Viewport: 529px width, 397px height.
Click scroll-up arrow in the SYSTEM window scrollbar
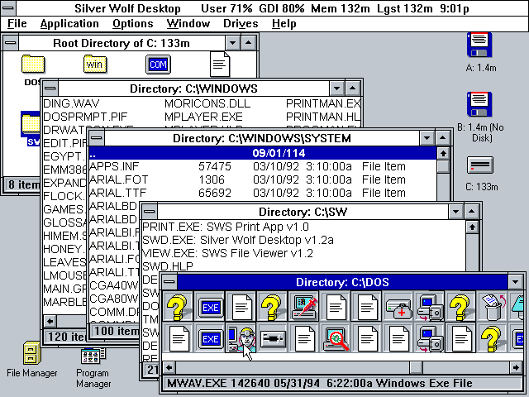pyautogui.click(x=443, y=154)
